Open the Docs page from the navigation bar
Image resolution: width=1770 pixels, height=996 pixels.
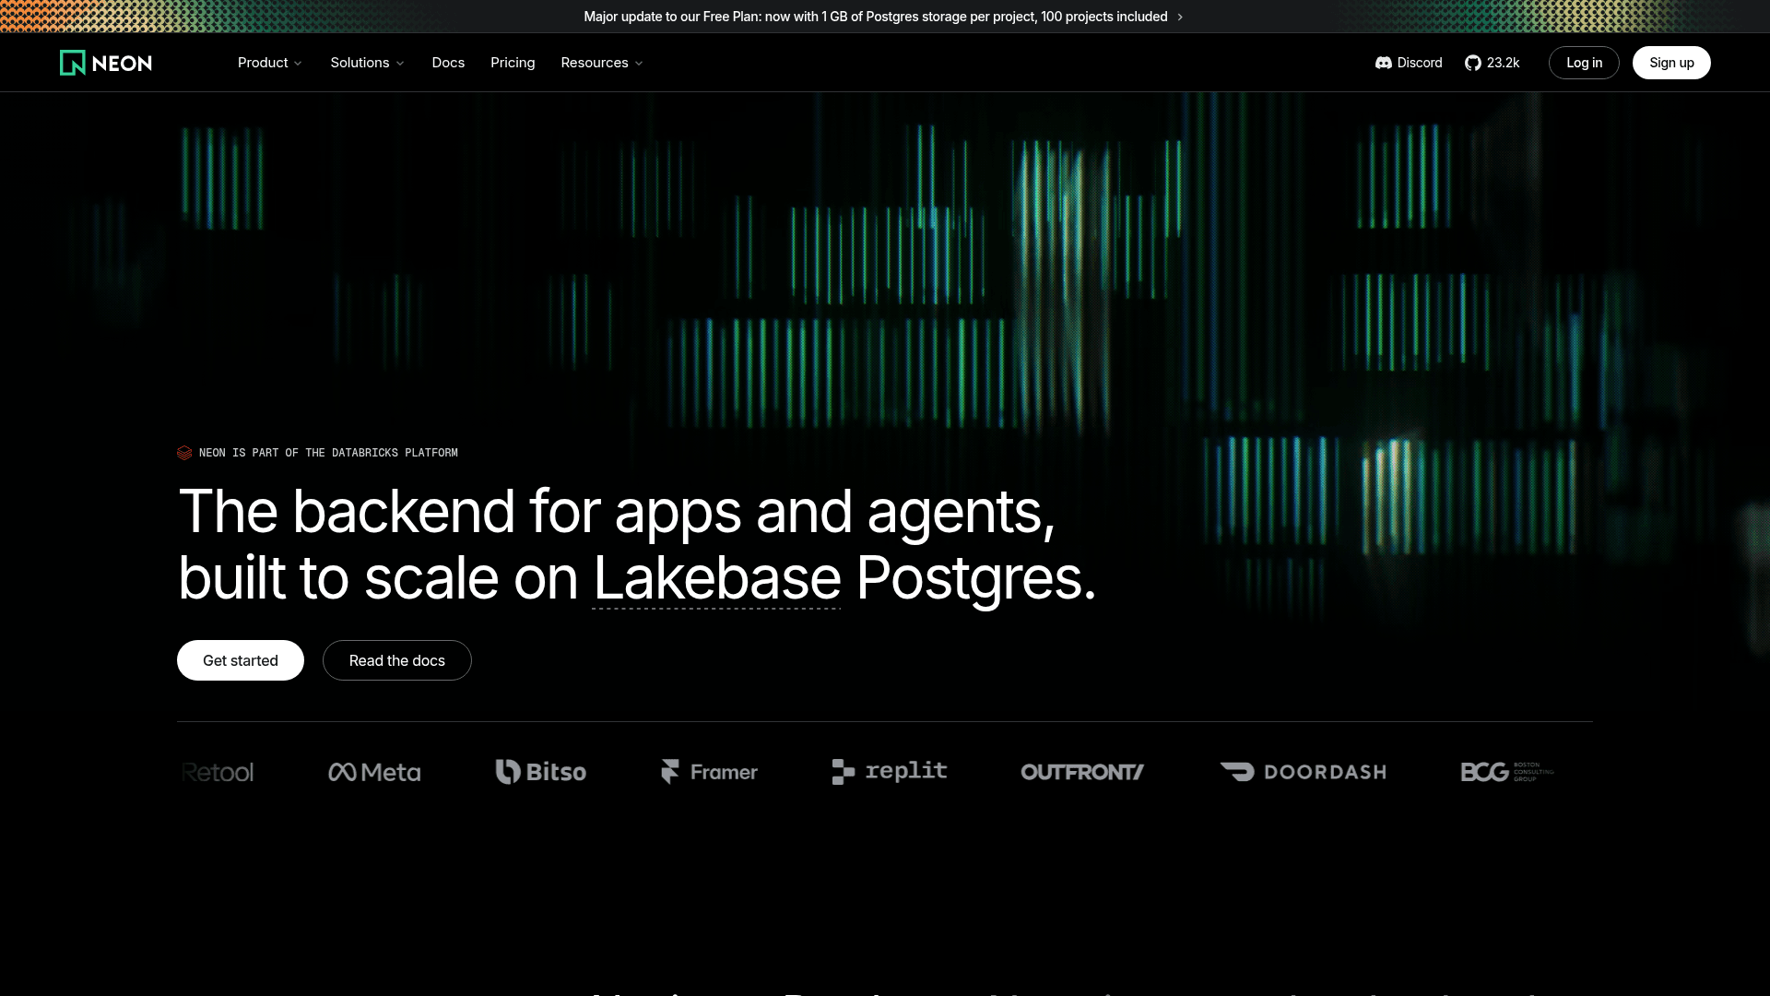(448, 63)
